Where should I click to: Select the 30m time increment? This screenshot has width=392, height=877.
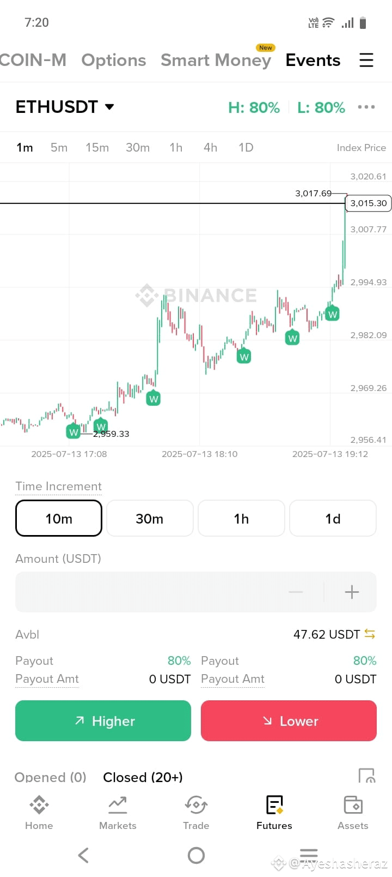pos(150,518)
